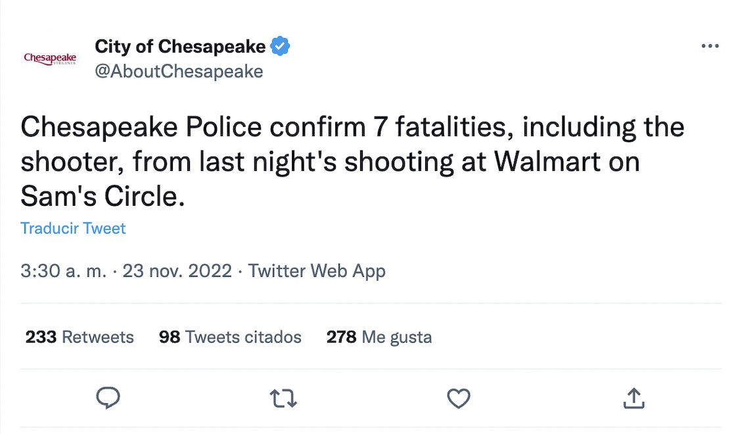View the 233 Retweets list
The height and width of the screenshot is (434, 736).
[x=80, y=337]
